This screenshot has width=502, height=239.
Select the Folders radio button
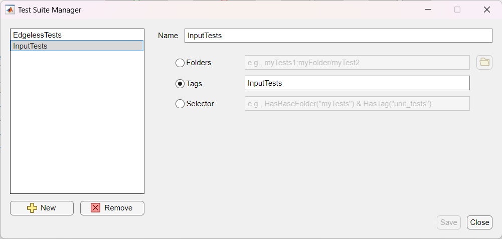(x=180, y=63)
